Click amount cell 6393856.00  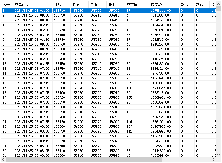click(160, 112)
